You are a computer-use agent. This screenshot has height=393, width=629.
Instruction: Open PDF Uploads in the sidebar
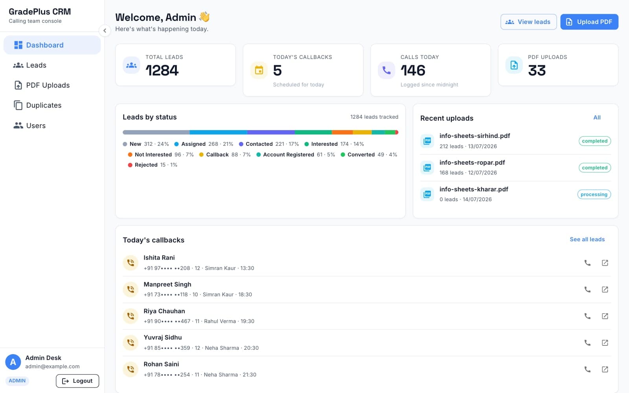point(52,85)
